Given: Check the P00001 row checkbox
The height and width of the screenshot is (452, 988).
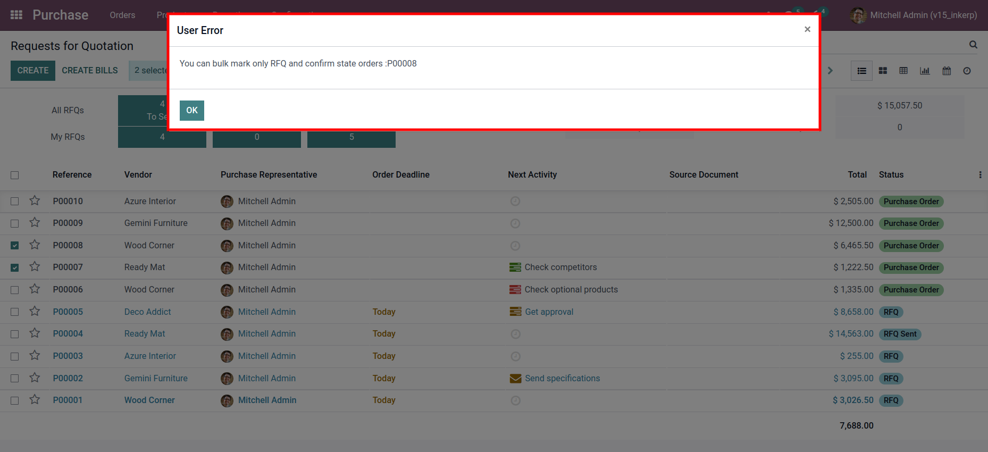Looking at the screenshot, I should click(x=14, y=400).
